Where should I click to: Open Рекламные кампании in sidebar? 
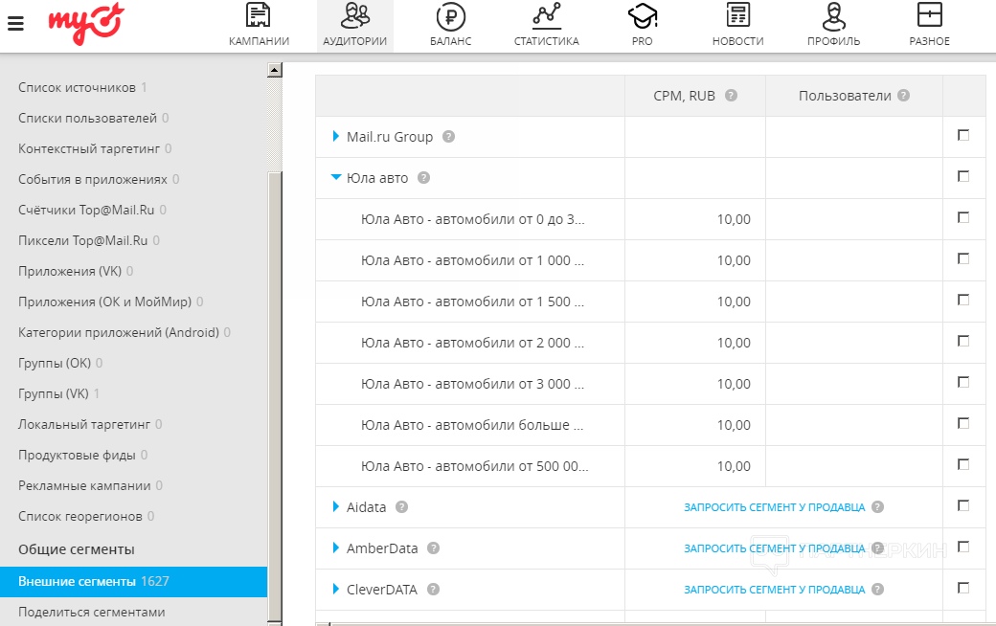(x=84, y=485)
